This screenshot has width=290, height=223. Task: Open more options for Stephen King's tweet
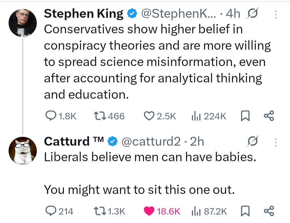275,14
